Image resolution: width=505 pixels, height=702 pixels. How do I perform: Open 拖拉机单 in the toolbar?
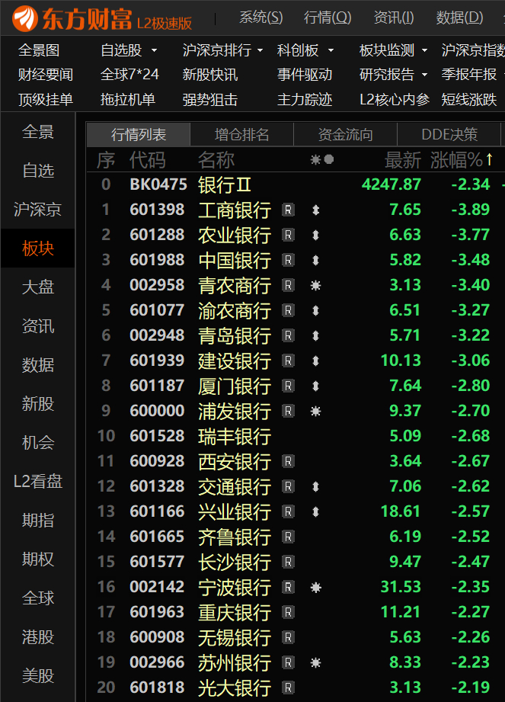128,99
